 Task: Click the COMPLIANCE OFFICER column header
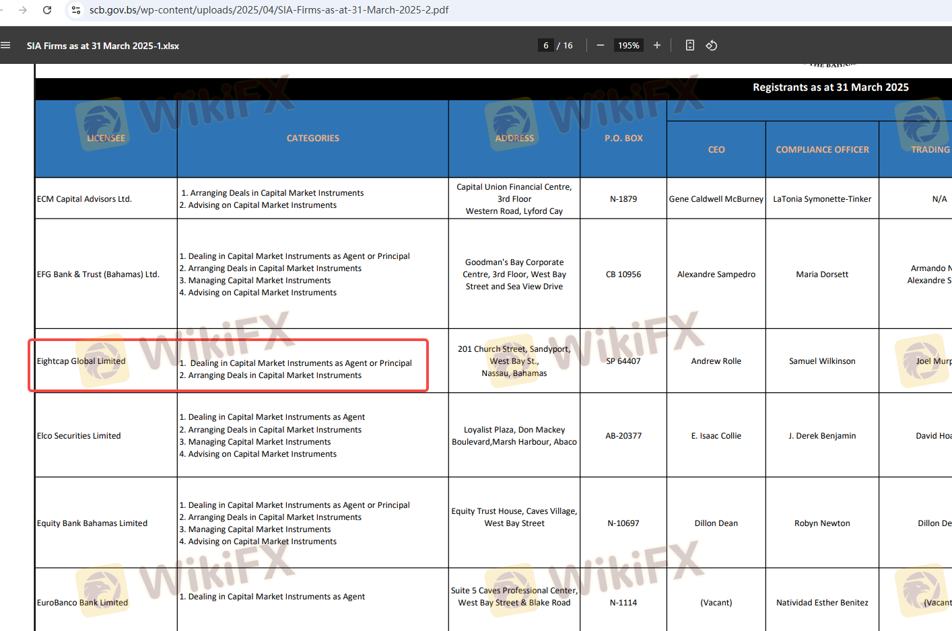click(822, 149)
